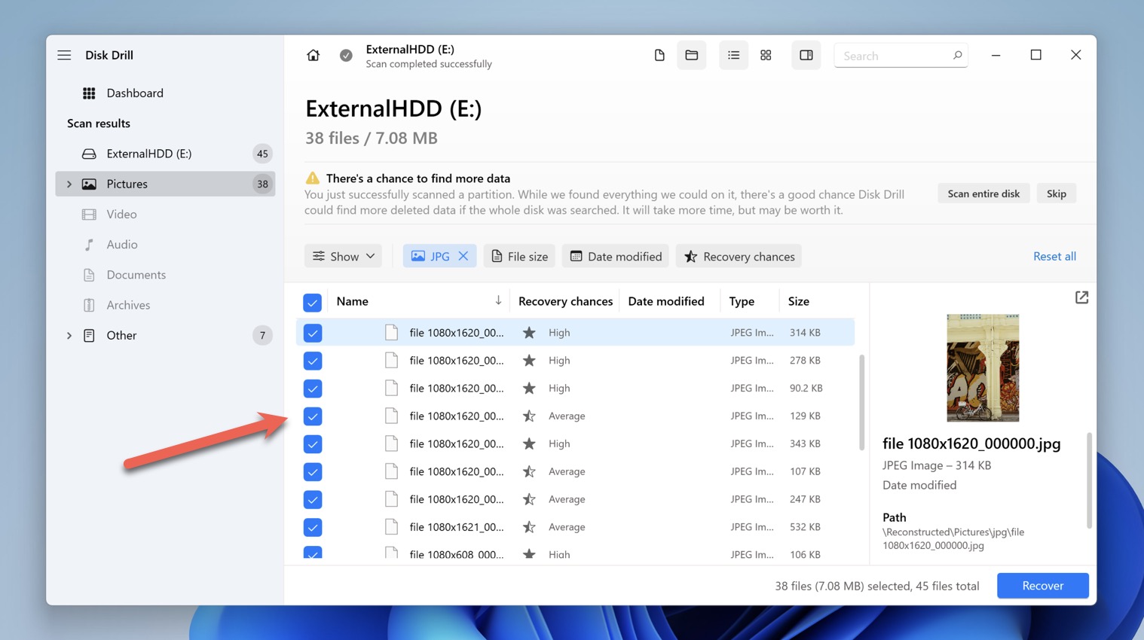Viewport: 1144px width, 640px height.
Task: Toggle the select-all checkbox in table header
Action: click(312, 302)
